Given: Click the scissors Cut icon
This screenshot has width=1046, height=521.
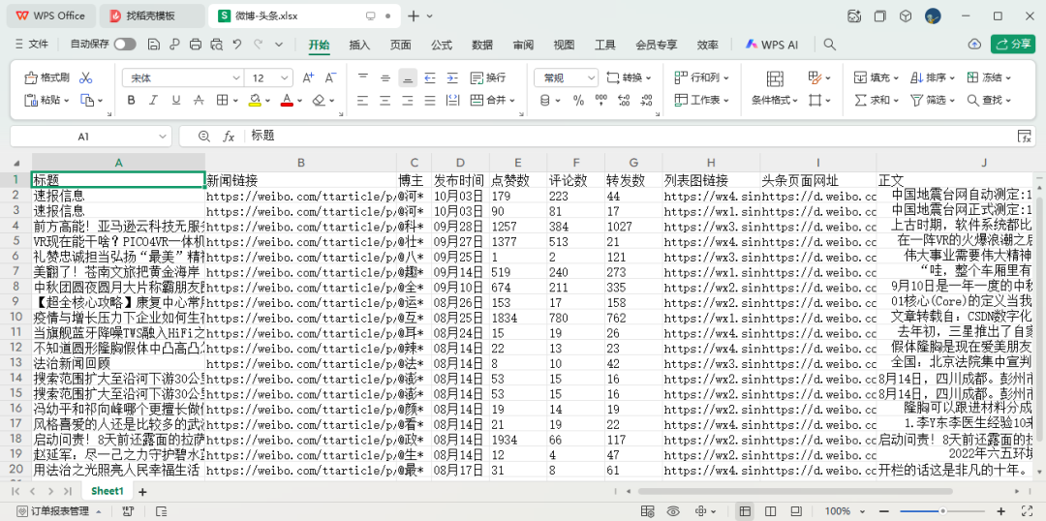Looking at the screenshot, I should [x=86, y=77].
